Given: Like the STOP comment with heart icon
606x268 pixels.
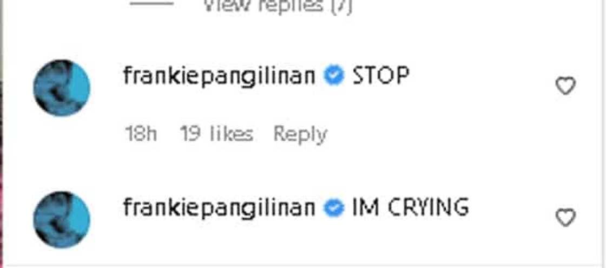Looking at the screenshot, I should click(x=565, y=86).
